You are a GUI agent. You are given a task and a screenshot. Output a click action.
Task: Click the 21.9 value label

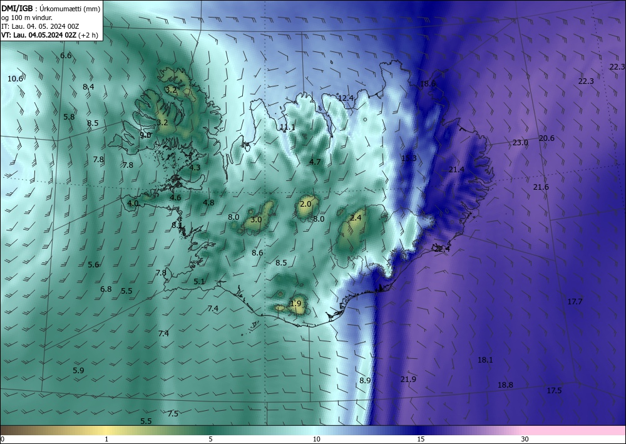pyautogui.click(x=408, y=379)
